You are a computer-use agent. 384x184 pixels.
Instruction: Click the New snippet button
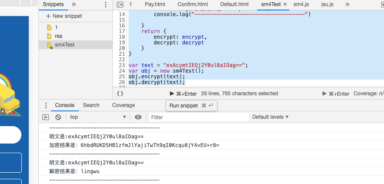[64, 16]
